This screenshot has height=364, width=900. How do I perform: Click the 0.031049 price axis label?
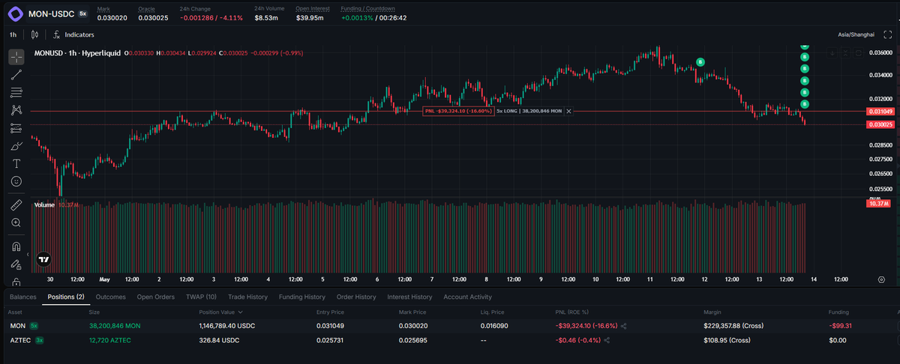879,111
